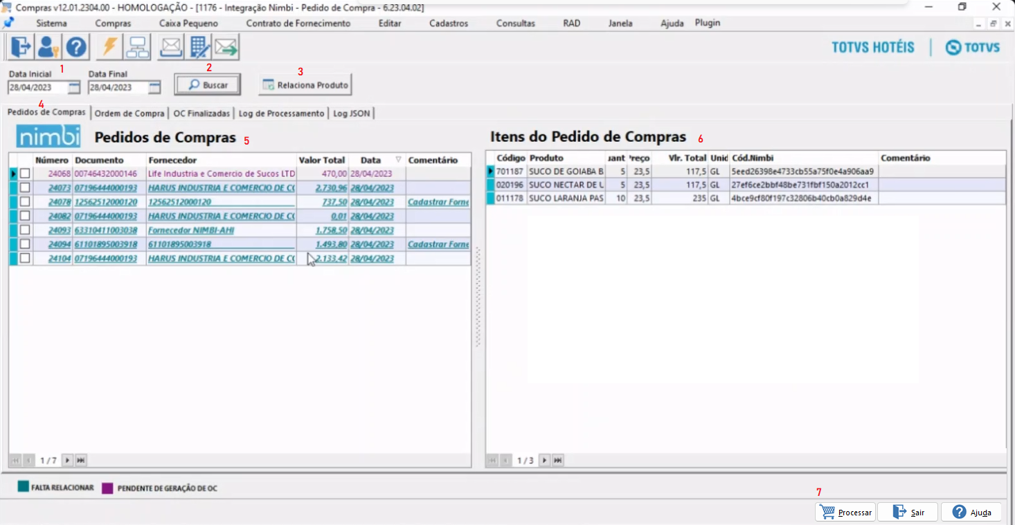1015x525 pixels.
Task: Select the SUCO LARANJA item row
Action: click(746, 199)
